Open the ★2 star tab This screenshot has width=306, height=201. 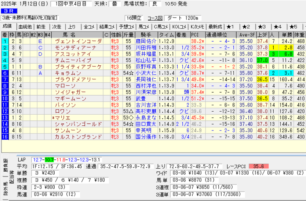pos(246,26)
